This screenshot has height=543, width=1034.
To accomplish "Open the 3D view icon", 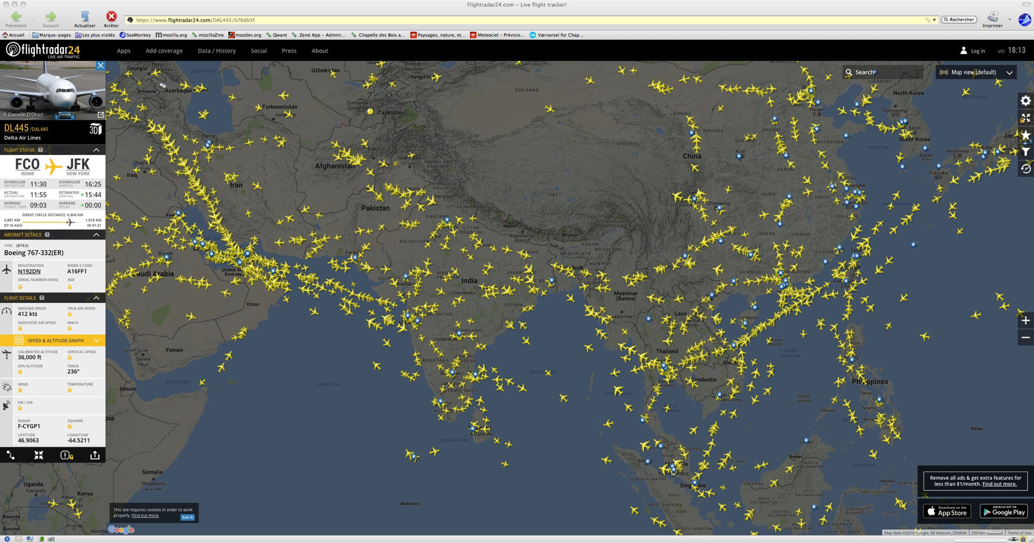I will (x=95, y=129).
